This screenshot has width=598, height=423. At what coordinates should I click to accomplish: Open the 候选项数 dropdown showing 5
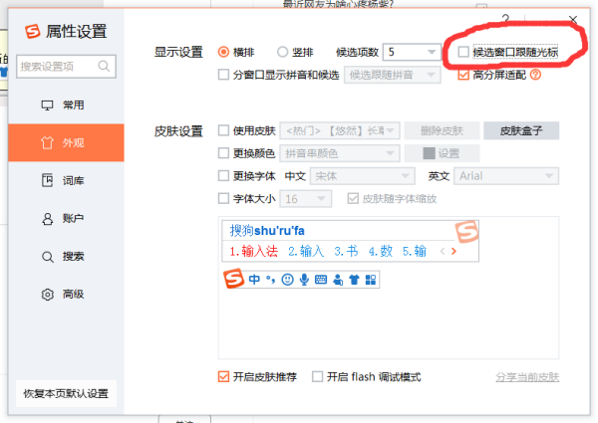[412, 52]
